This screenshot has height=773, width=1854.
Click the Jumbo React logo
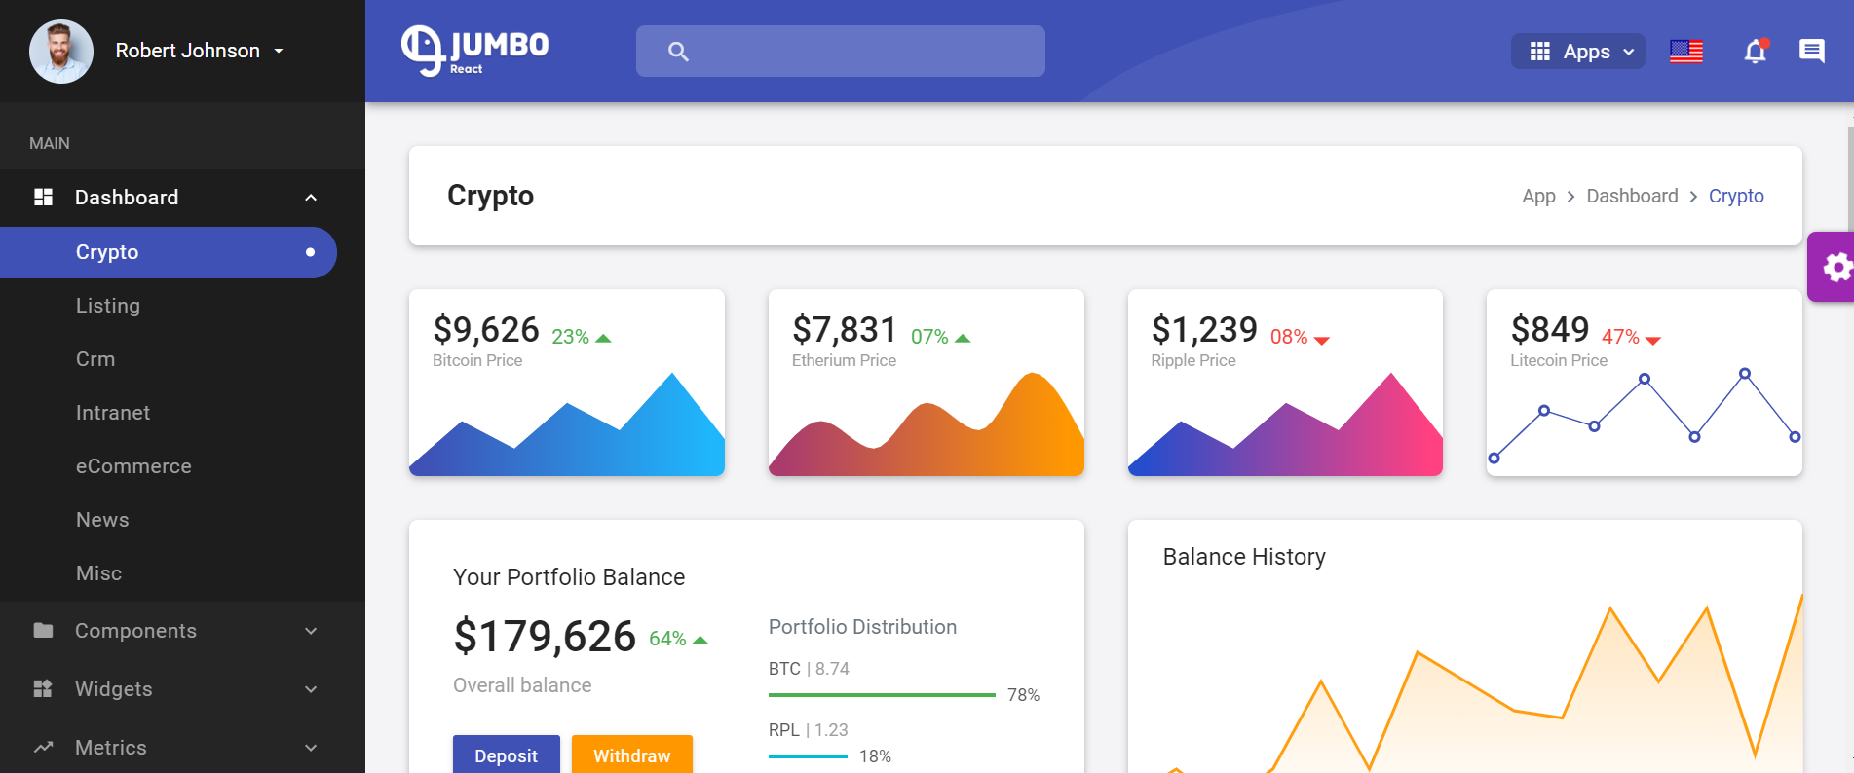pos(474,51)
